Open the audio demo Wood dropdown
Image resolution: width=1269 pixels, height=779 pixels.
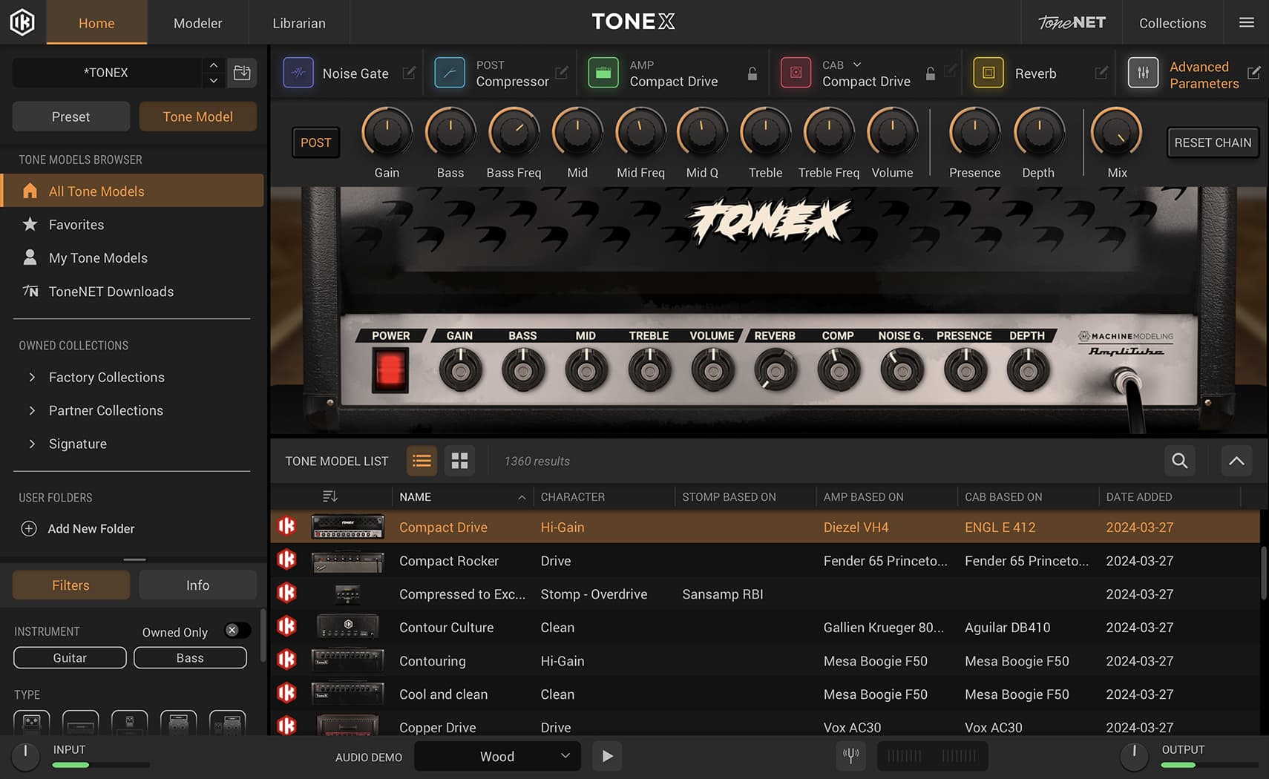496,756
